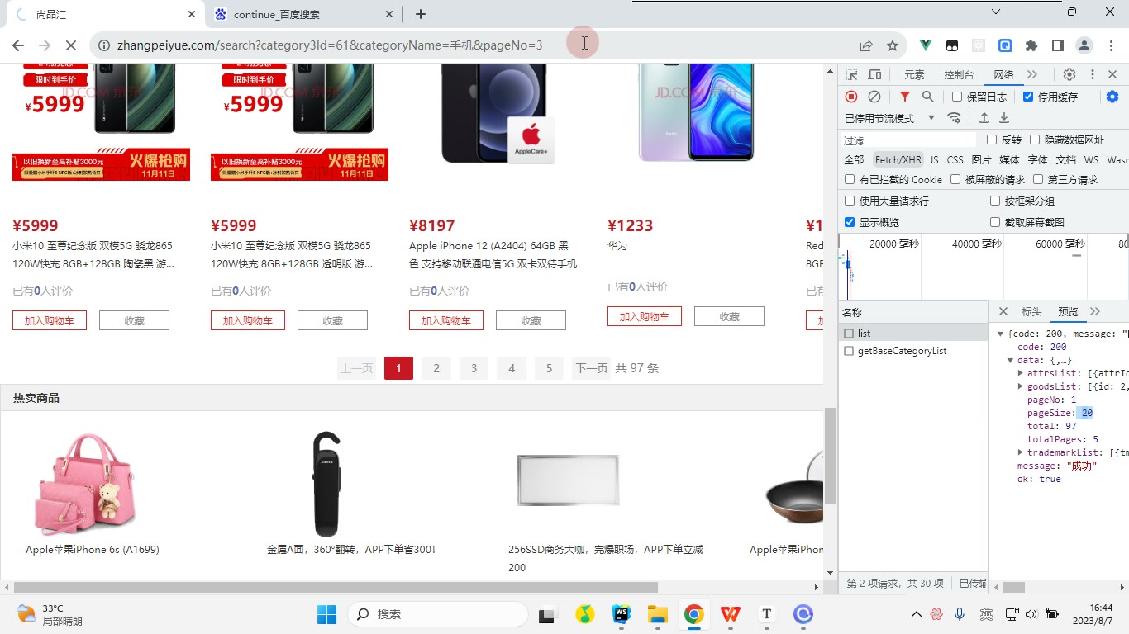This screenshot has height=634, width=1129.
Task: Toggle the device toolbar icon in DevTools
Action: coord(874,74)
